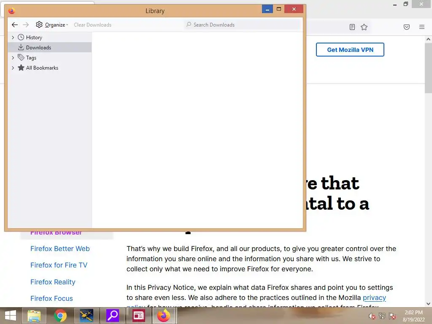
Task: Toggle Reader View in Firefox toolbar
Action: tap(352, 27)
